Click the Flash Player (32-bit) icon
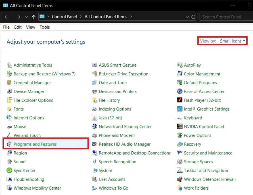The width and height of the screenshot is (253, 195). tap(179, 100)
